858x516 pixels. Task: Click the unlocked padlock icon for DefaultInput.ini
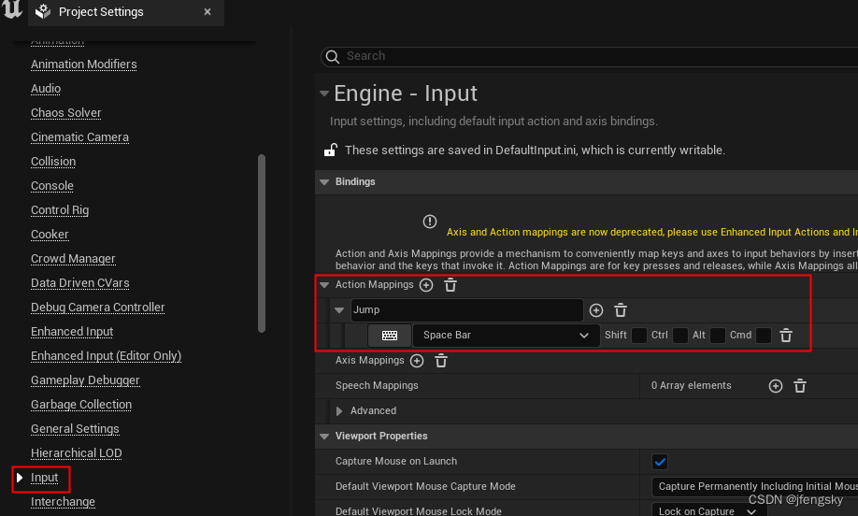[x=330, y=150]
